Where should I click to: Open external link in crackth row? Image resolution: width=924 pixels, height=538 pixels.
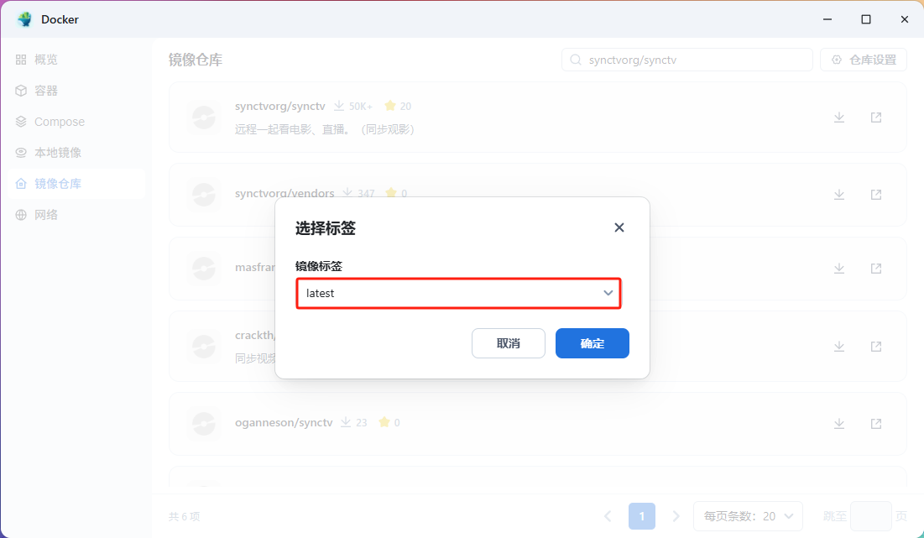tap(876, 346)
